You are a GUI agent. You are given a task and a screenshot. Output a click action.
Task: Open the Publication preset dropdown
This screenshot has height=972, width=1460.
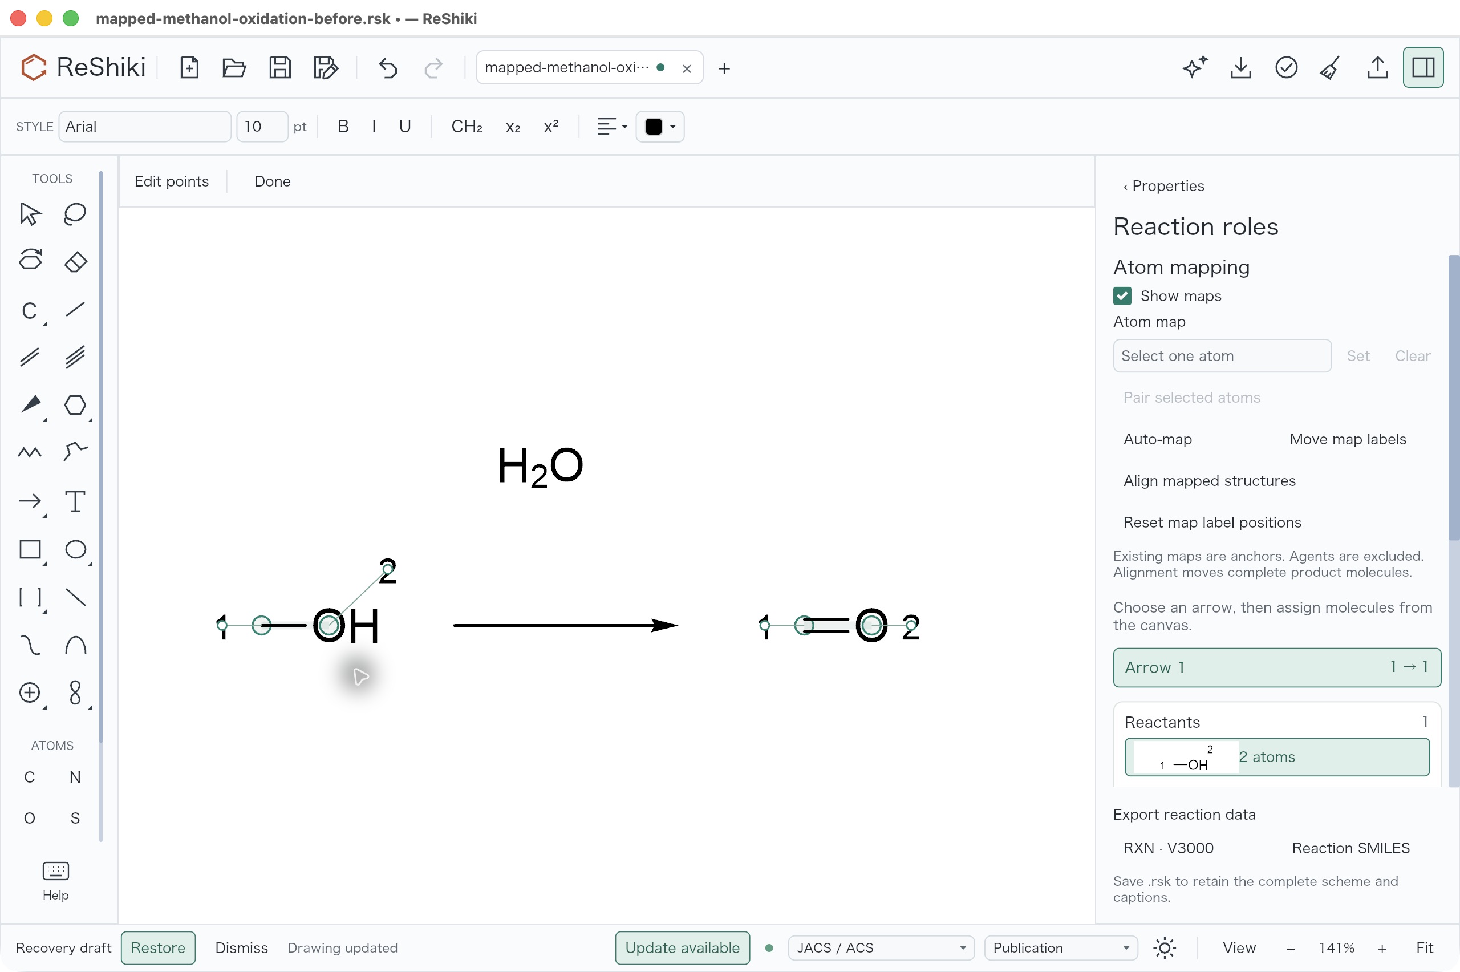click(1060, 948)
